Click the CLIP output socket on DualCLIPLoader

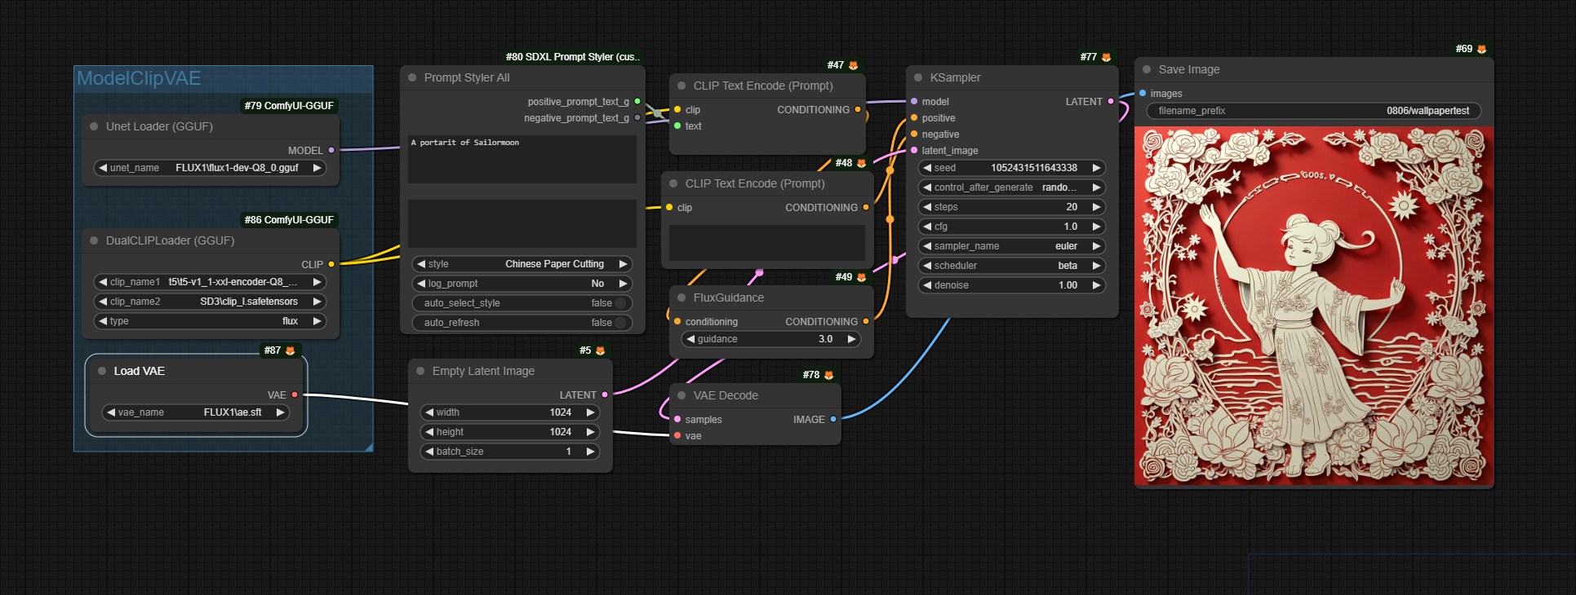331,264
